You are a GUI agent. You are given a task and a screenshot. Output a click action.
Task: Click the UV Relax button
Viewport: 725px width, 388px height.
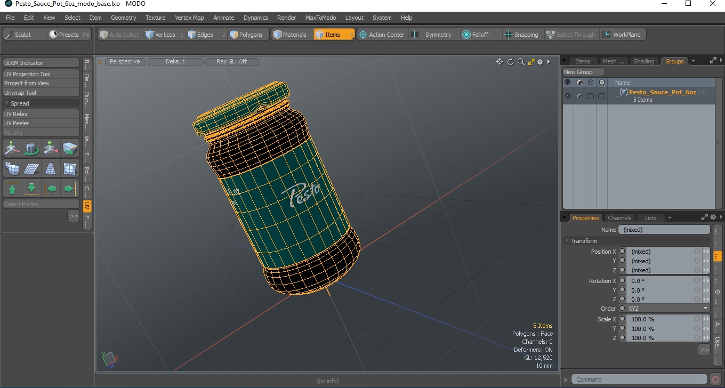click(41, 114)
